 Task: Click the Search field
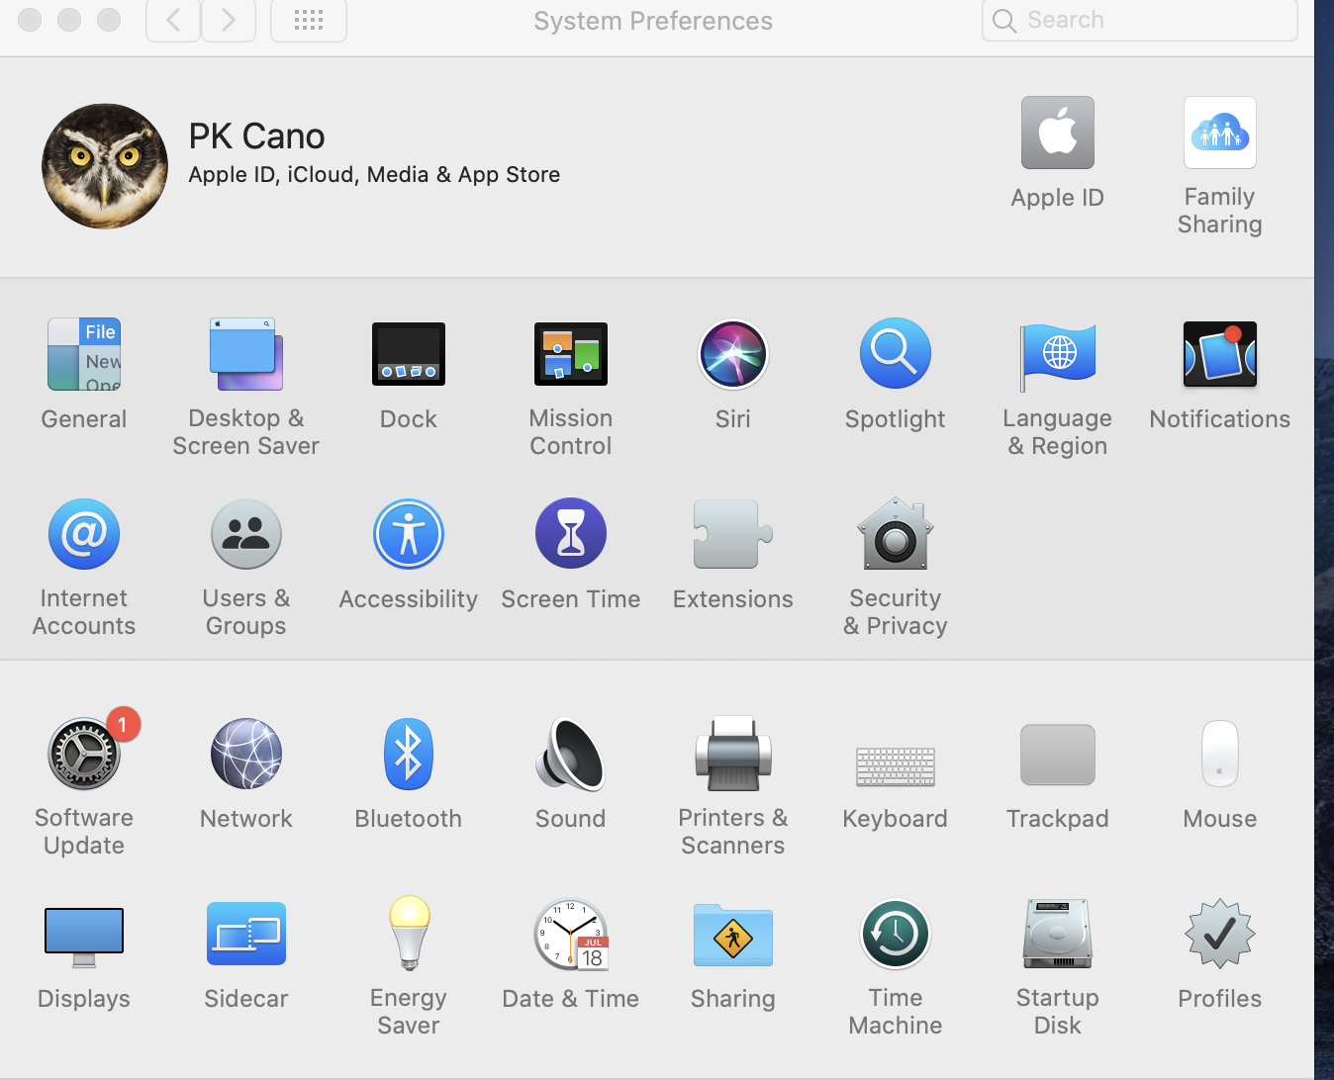point(1139,20)
